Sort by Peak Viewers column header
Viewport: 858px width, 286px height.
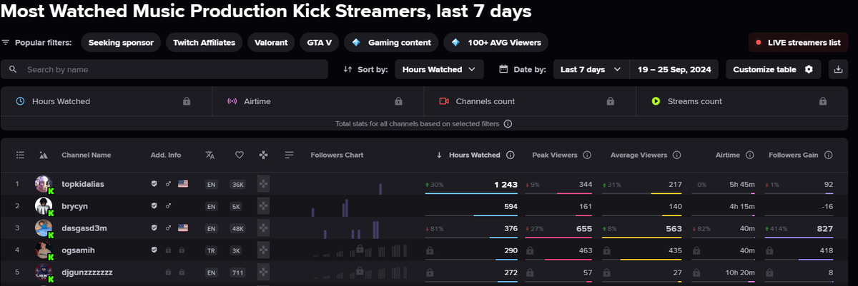[x=554, y=155]
